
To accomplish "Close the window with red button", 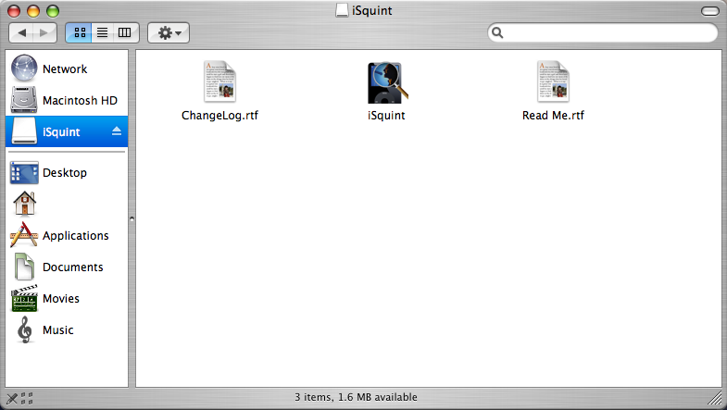I will pyautogui.click(x=14, y=11).
